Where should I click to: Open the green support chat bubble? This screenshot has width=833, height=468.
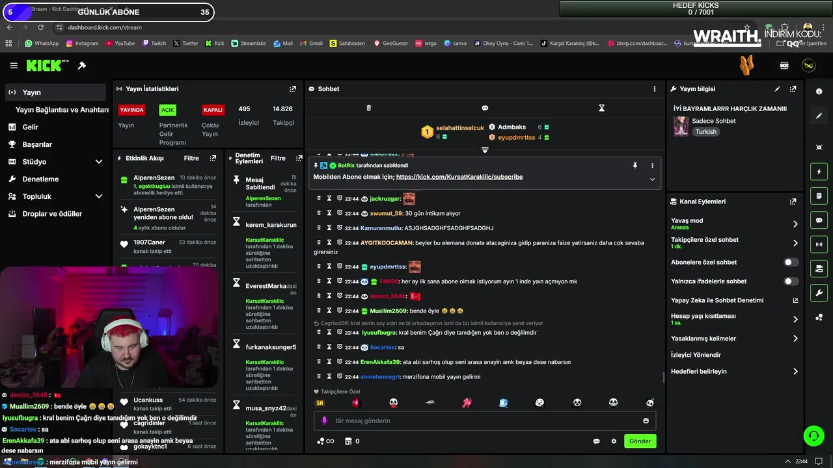pos(813,435)
